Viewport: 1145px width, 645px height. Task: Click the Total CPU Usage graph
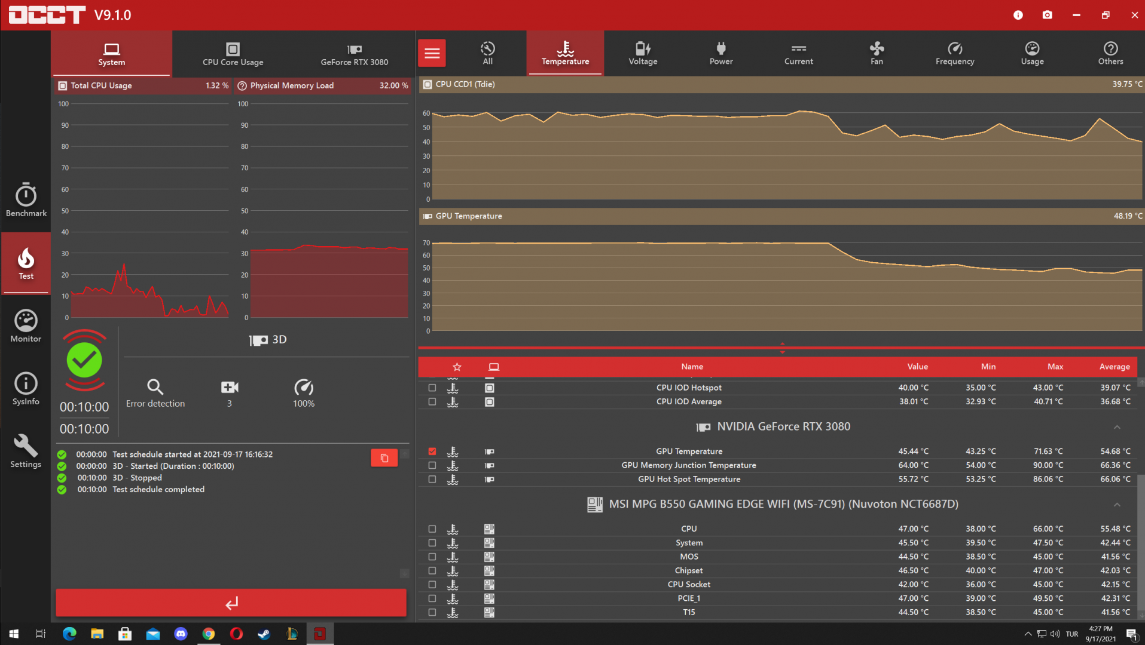point(143,206)
